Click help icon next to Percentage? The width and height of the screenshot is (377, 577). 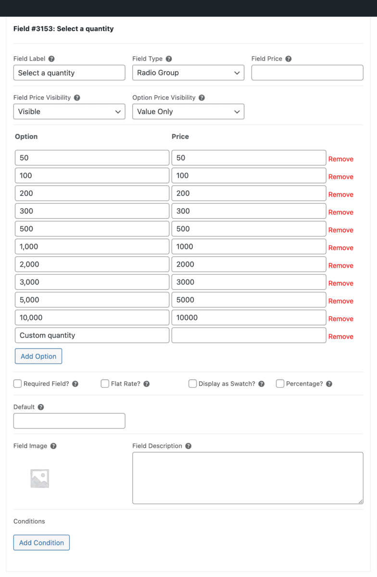[x=329, y=384]
